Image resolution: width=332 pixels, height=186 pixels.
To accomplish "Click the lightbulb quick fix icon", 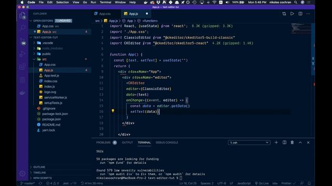I will point(113,111).
